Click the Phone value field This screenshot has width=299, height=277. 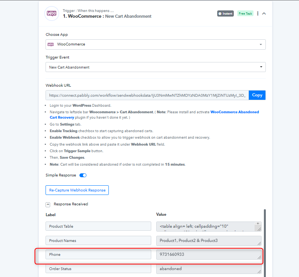[209, 255]
